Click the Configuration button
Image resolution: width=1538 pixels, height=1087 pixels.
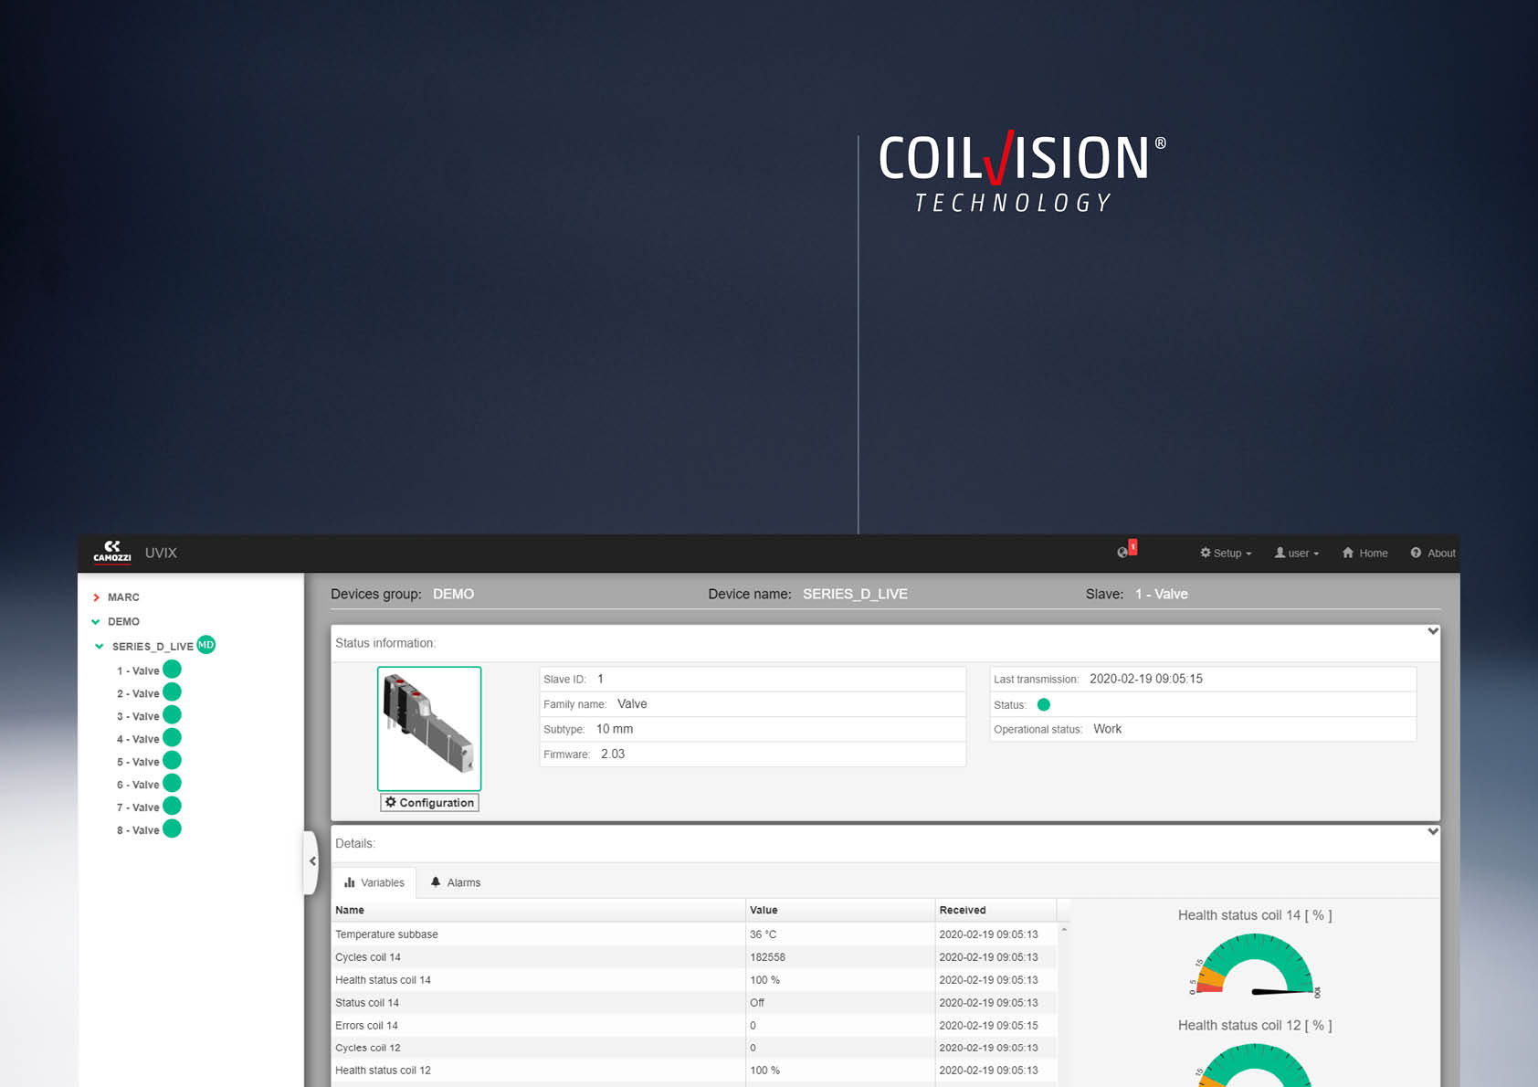[429, 802]
